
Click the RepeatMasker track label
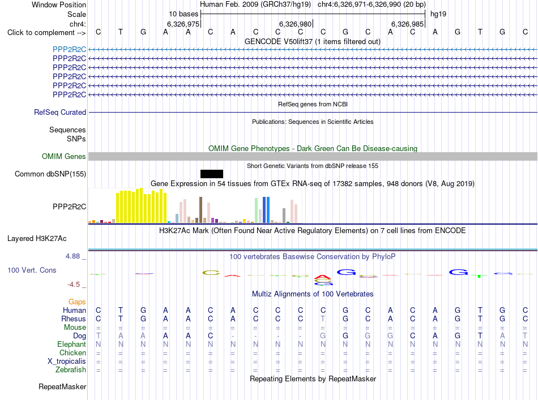[62, 386]
